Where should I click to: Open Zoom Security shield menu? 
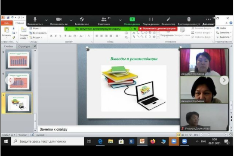tap(82, 21)
